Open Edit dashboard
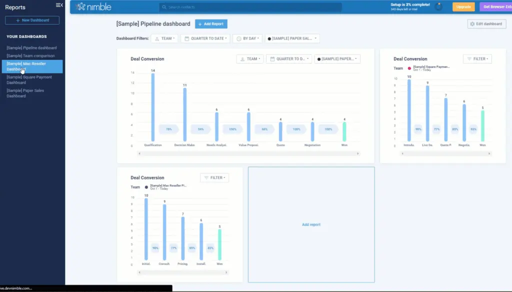512x292 pixels. [486, 24]
